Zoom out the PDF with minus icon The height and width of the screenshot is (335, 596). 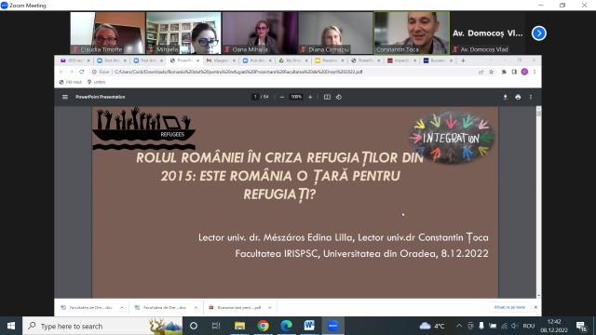point(281,97)
